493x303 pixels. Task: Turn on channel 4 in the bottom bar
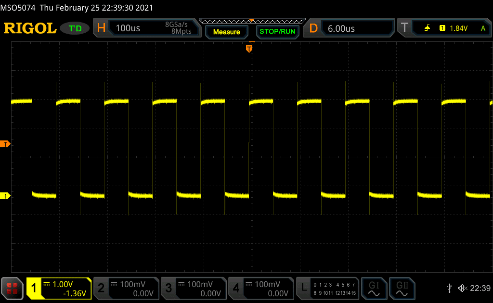click(x=260, y=288)
